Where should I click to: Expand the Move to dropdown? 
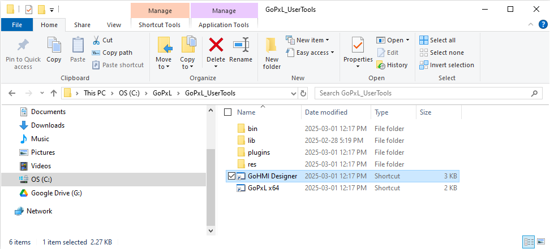[164, 67]
